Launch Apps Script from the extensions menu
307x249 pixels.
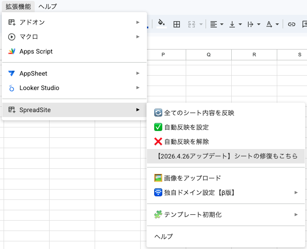[x=36, y=51]
